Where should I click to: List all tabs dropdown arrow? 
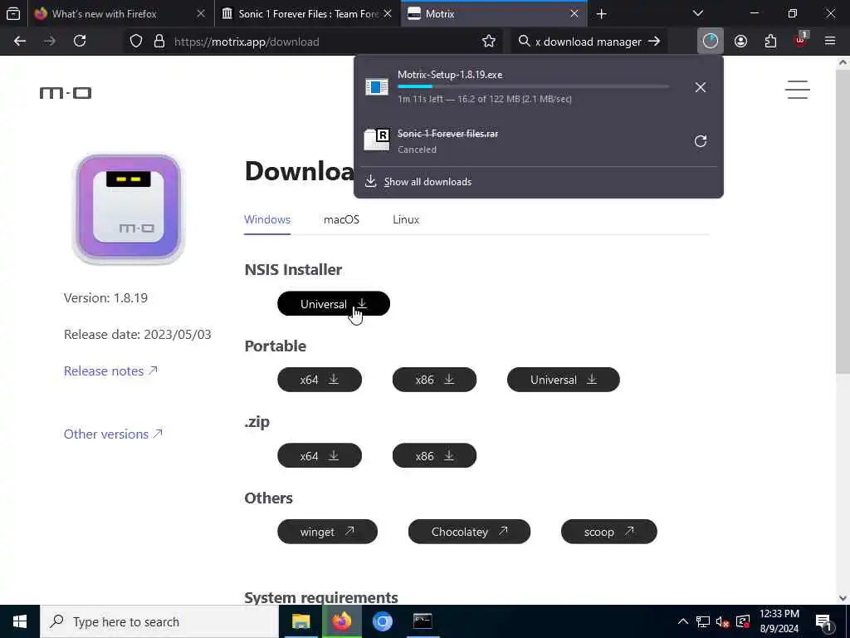[x=698, y=13]
